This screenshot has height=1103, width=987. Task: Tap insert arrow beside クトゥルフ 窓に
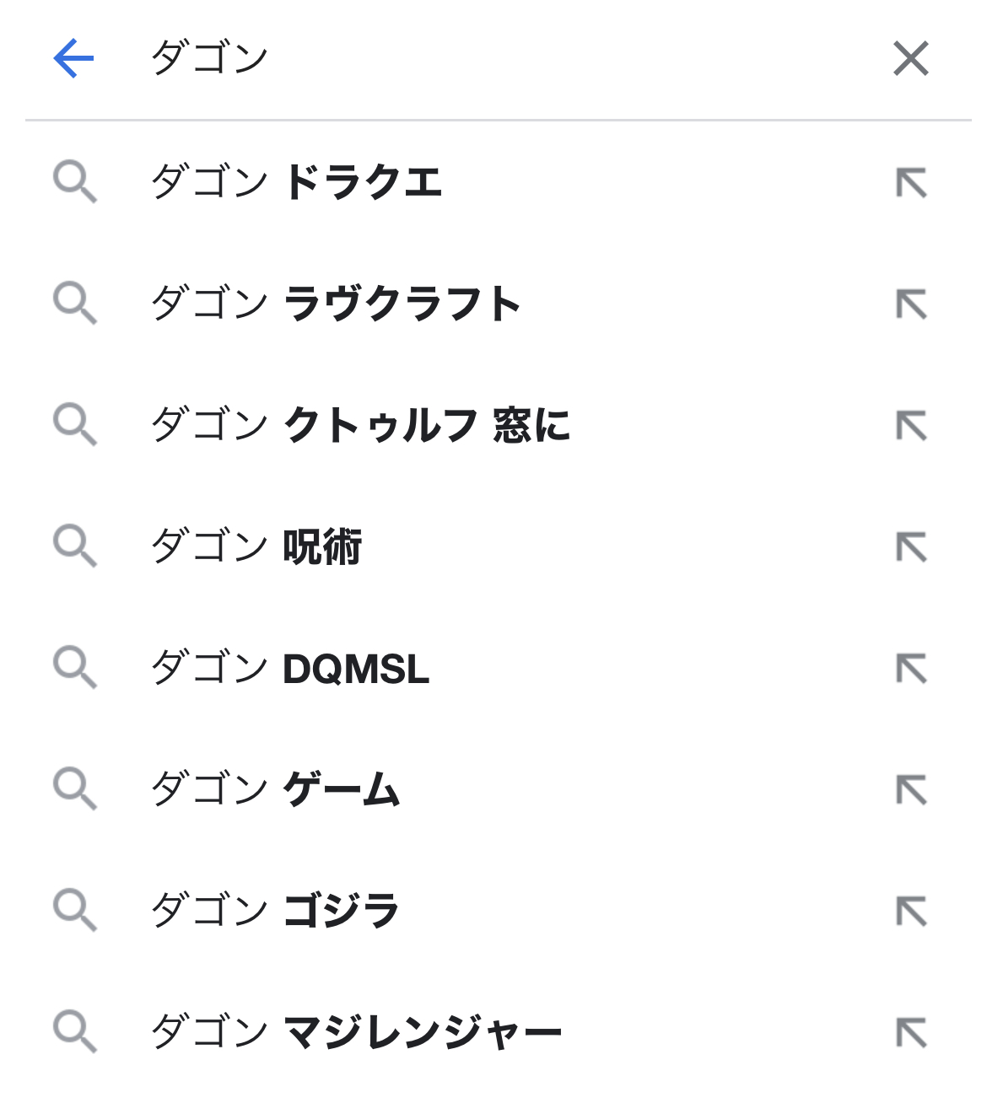click(911, 425)
